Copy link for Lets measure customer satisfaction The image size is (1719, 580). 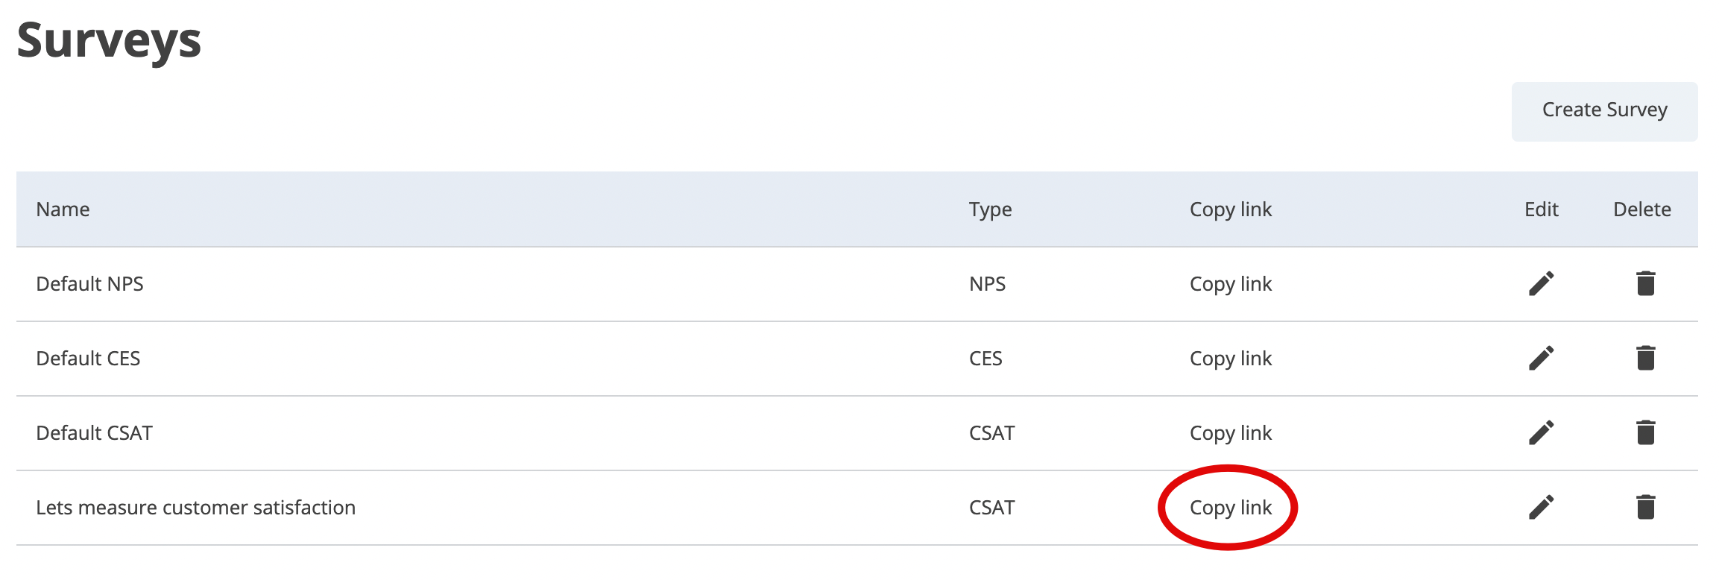pyautogui.click(x=1230, y=508)
